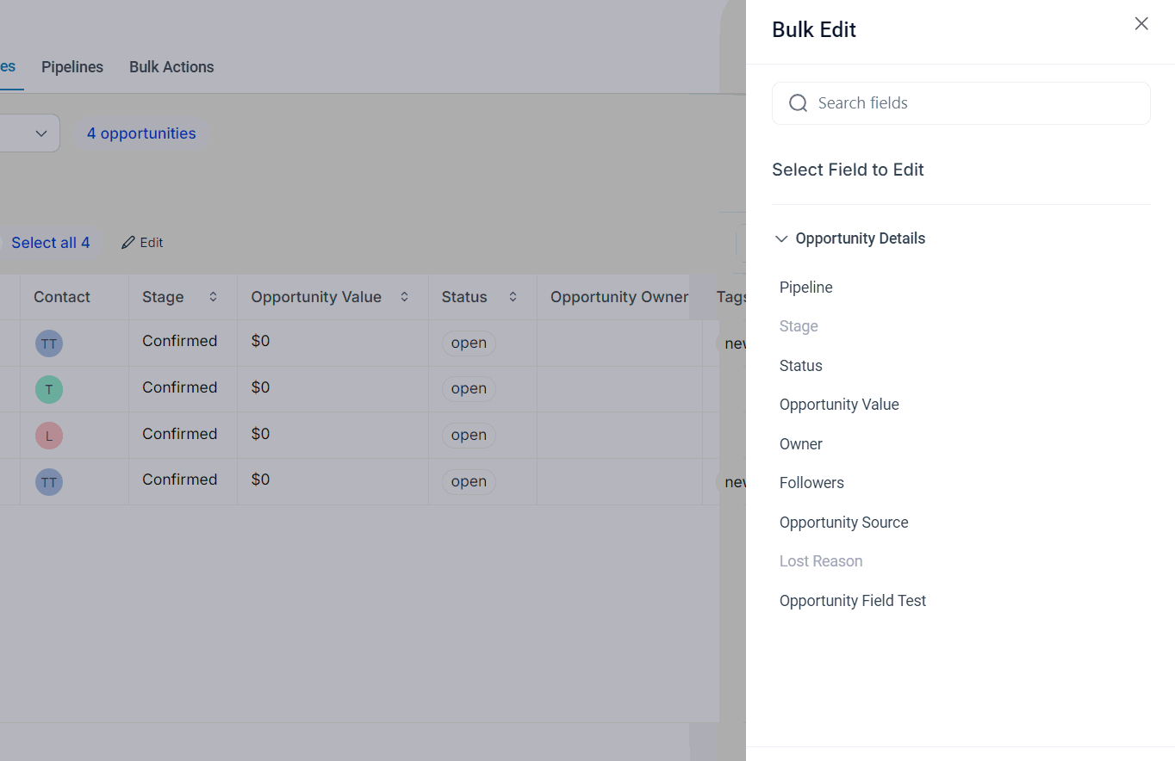Click the red L contact avatar

coord(49,436)
